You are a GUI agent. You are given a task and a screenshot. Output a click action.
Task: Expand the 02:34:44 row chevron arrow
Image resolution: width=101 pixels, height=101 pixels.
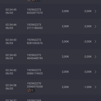(95, 27)
